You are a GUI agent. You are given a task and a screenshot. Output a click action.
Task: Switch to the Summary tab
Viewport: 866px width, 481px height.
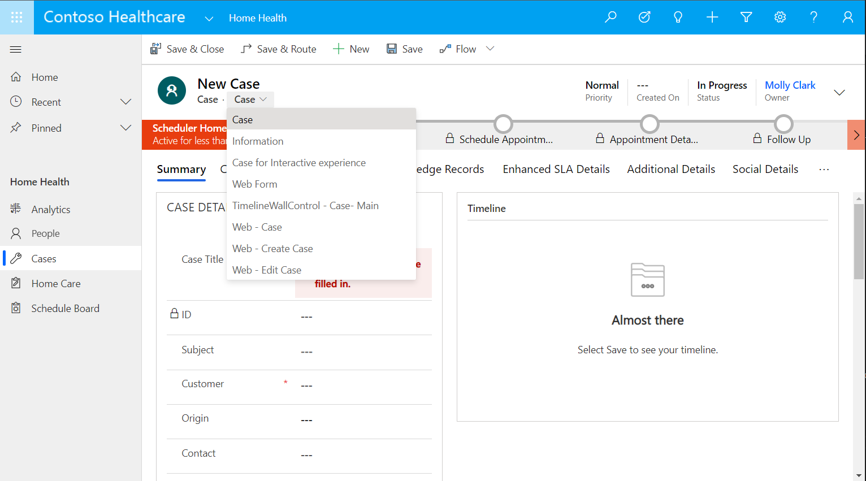click(x=181, y=170)
